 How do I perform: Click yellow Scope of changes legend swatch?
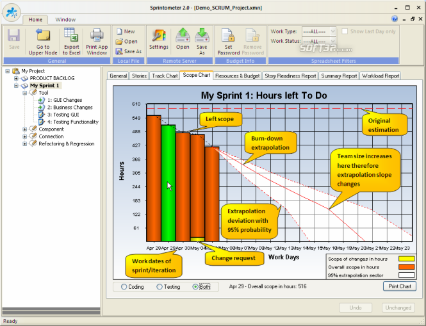click(406, 259)
